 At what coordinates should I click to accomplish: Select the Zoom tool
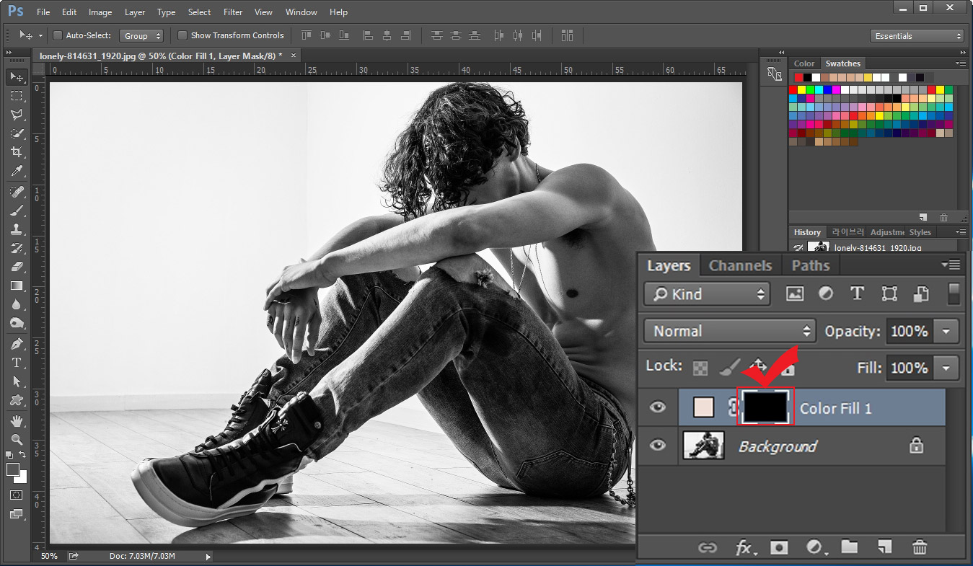(17, 439)
